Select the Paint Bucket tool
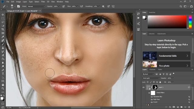The width and height of the screenshot is (194, 109). click(x=3, y=59)
